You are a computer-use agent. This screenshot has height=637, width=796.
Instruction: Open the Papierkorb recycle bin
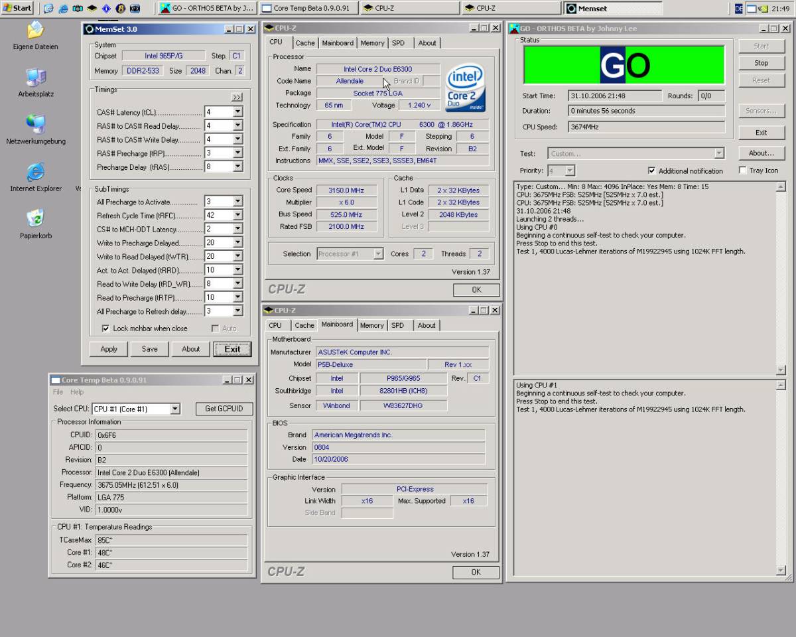(36, 224)
